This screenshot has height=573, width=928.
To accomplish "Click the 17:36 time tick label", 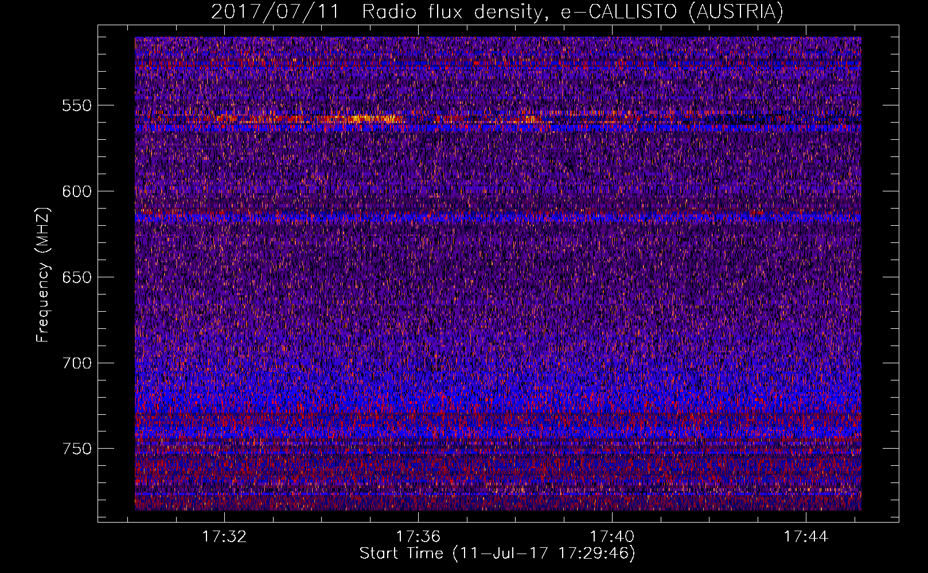I will point(418,536).
